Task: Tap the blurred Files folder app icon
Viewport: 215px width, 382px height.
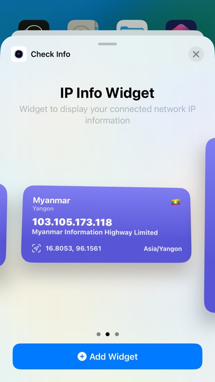Action: click(132, 25)
